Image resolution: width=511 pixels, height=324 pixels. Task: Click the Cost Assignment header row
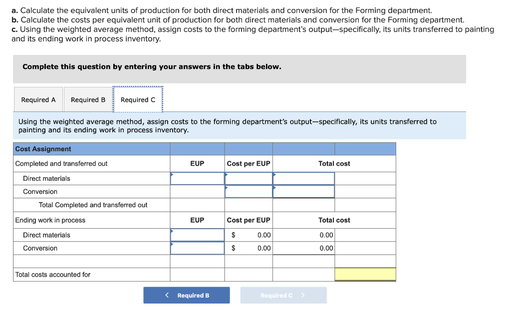coord(91,148)
